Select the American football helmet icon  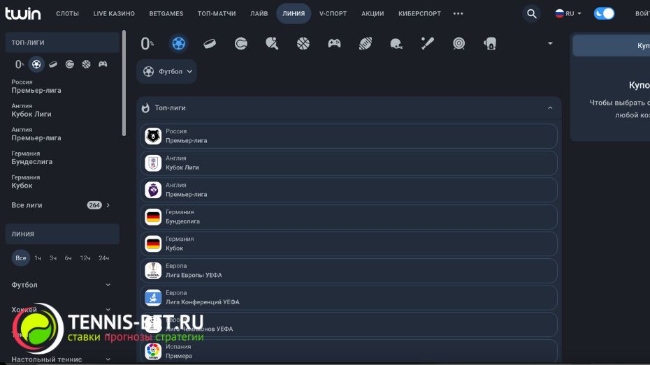coord(396,43)
